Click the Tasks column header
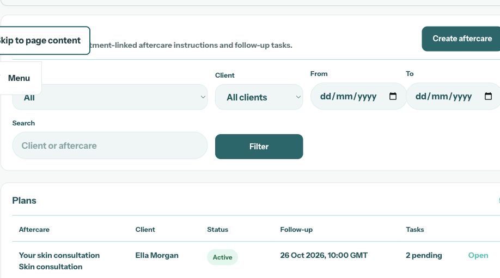This screenshot has height=278, width=500. [415, 229]
